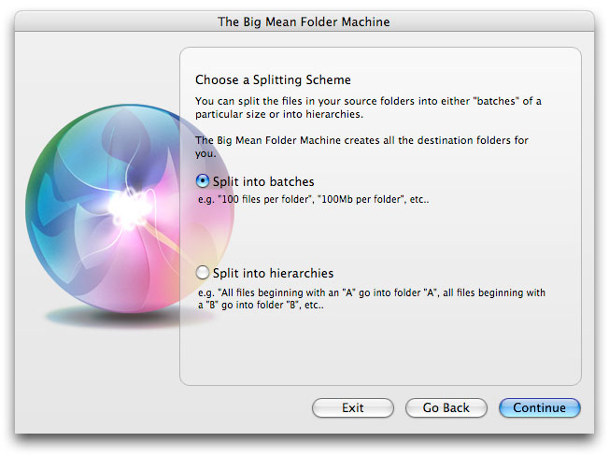609x456 pixels.
Task: Select the Split into batches radio button
Action: 203,181
